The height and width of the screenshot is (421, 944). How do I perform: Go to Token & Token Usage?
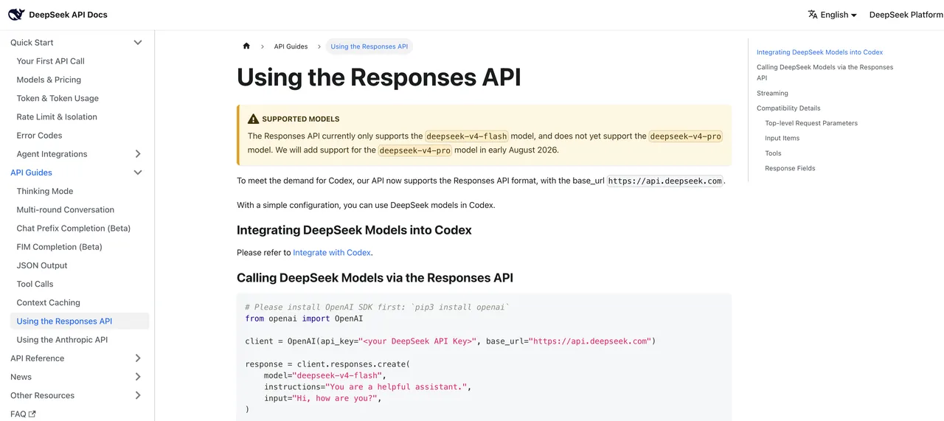[58, 98]
